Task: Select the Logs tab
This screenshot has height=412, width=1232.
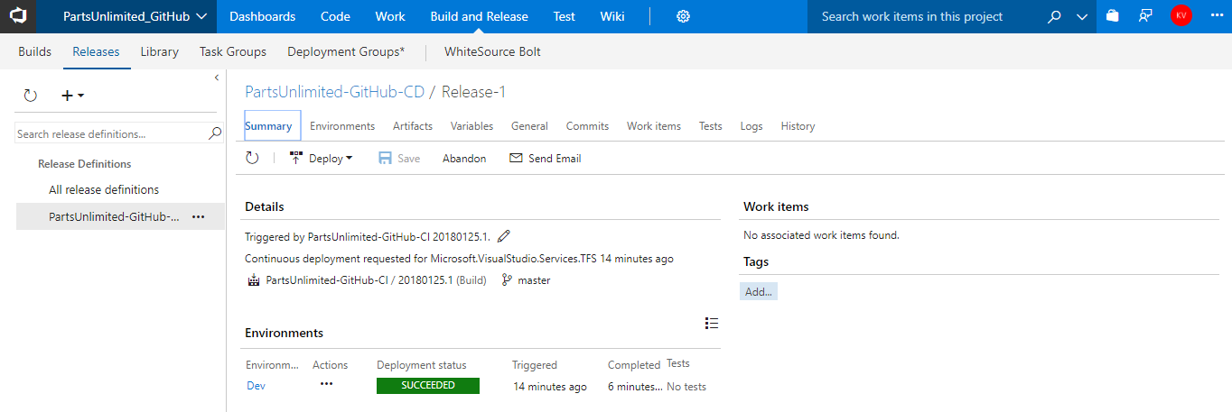Action: coord(751,126)
